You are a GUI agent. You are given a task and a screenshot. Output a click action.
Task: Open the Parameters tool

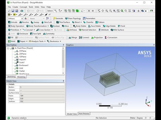89,18
